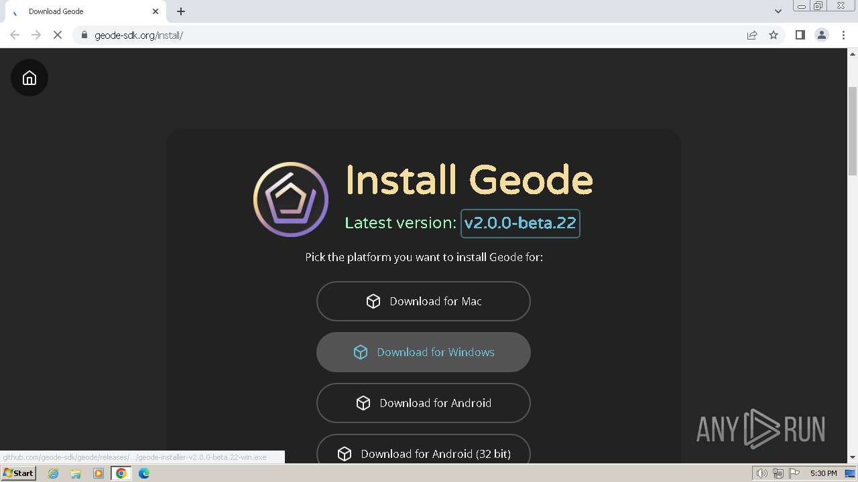Click the network tray icon
858x482 pixels.
(778, 473)
